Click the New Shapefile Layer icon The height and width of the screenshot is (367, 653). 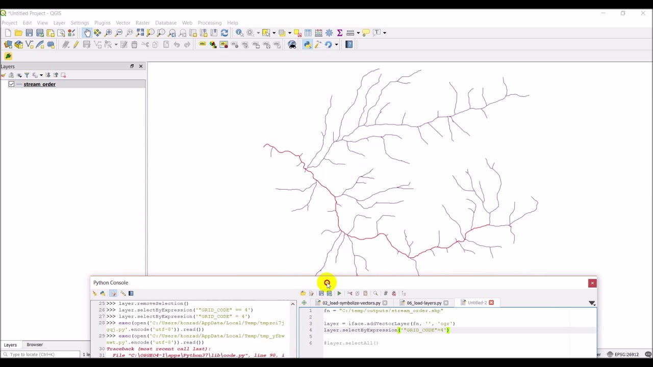pyautogui.click(x=30, y=44)
